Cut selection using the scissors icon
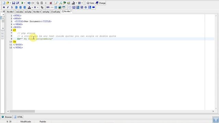219x123 pixels. 46,3
